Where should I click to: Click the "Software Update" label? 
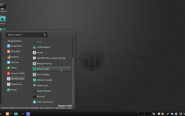click(x=44, y=80)
